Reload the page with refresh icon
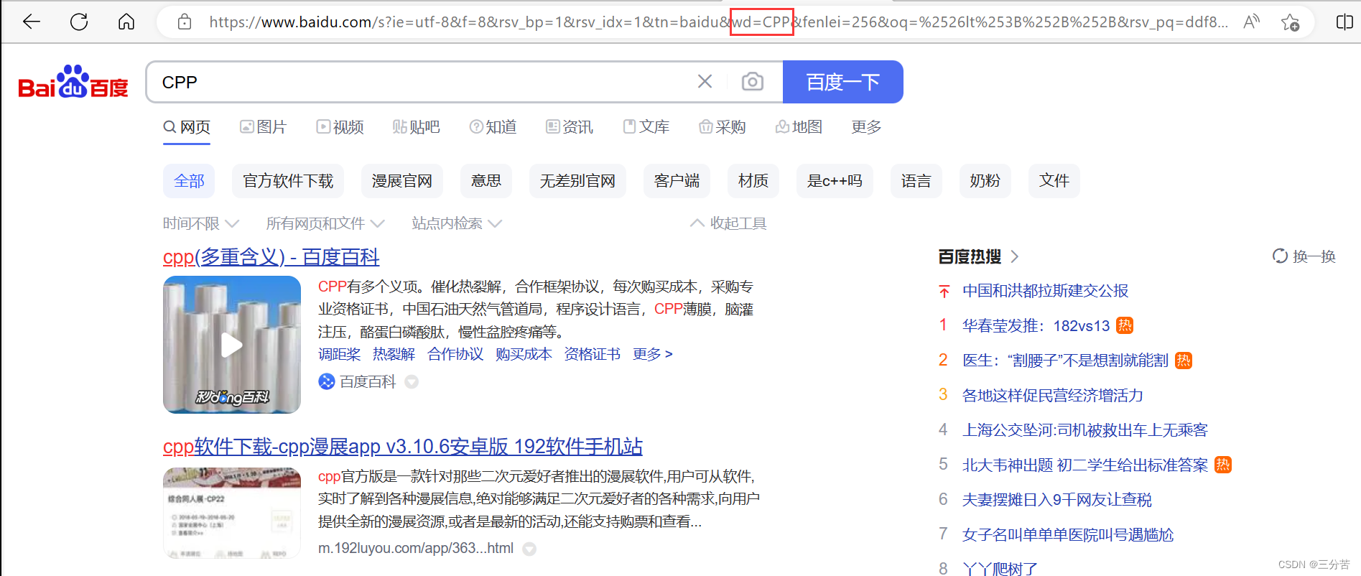This screenshot has width=1361, height=576. pyautogui.click(x=79, y=22)
